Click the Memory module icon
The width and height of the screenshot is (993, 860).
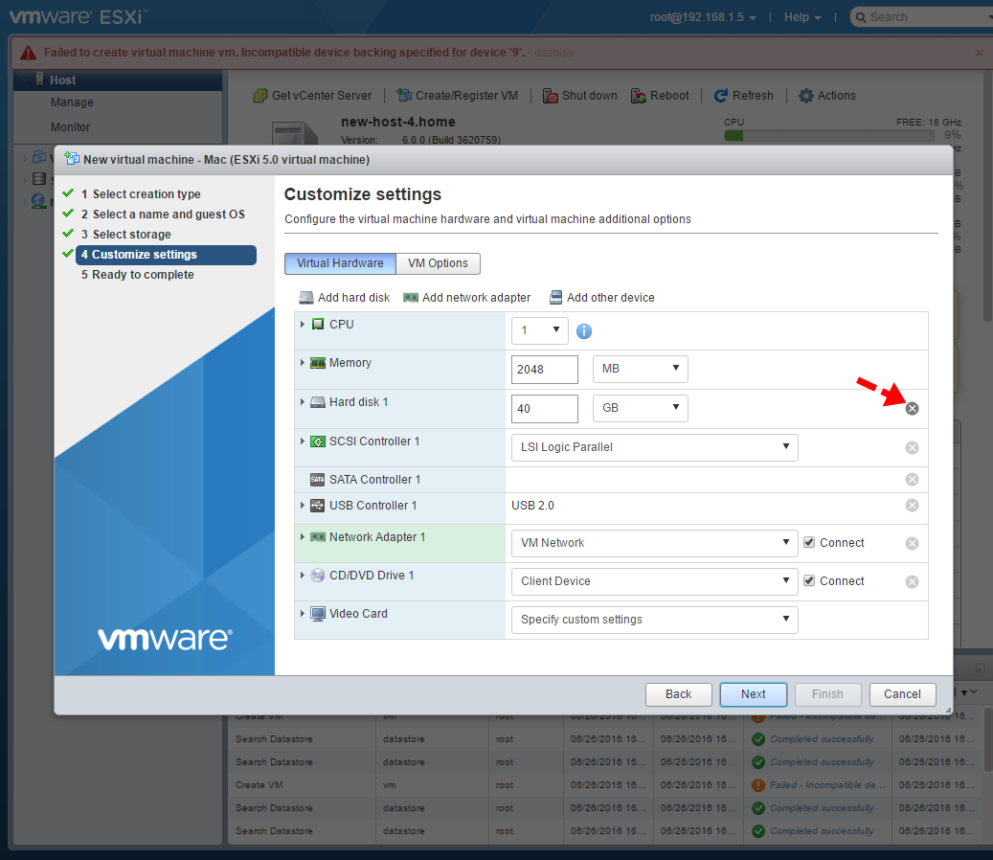pyautogui.click(x=318, y=363)
